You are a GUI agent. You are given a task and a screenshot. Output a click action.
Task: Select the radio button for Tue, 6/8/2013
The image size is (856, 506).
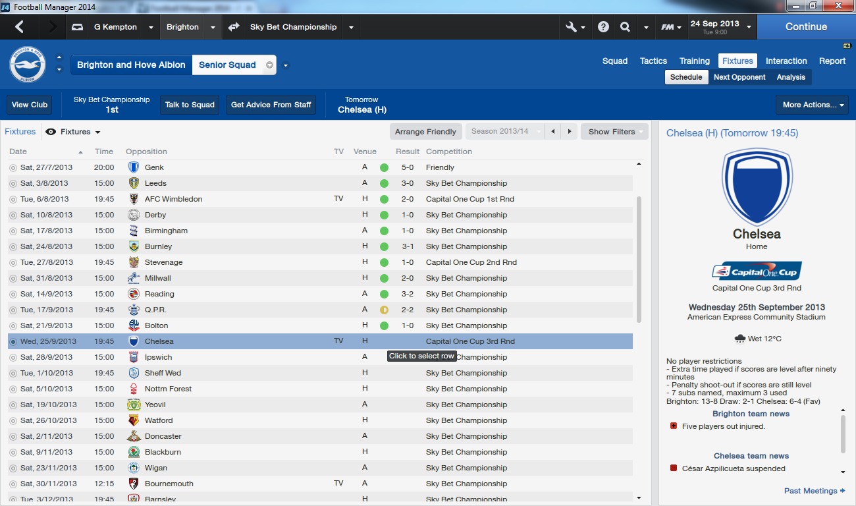13,199
